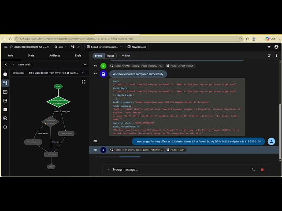
Task: Switch to the Evals tab
Action: 78,55
